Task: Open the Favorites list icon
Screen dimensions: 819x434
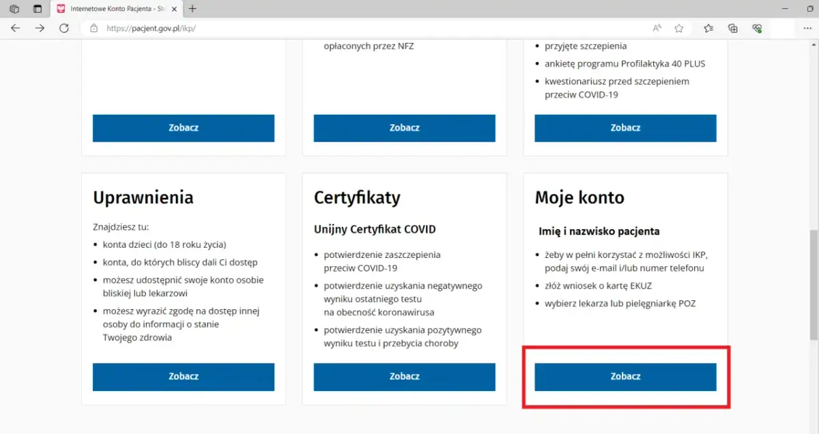Action: coord(708,28)
